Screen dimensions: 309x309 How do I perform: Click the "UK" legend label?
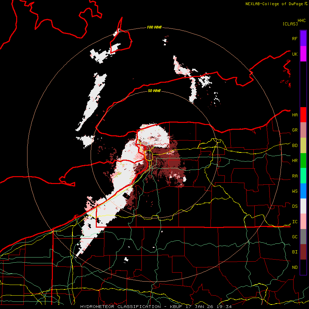[x=295, y=54]
